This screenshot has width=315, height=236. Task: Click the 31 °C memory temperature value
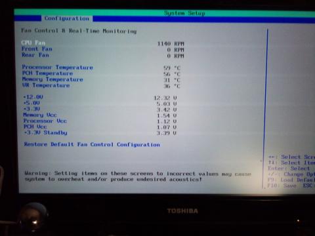coord(172,80)
